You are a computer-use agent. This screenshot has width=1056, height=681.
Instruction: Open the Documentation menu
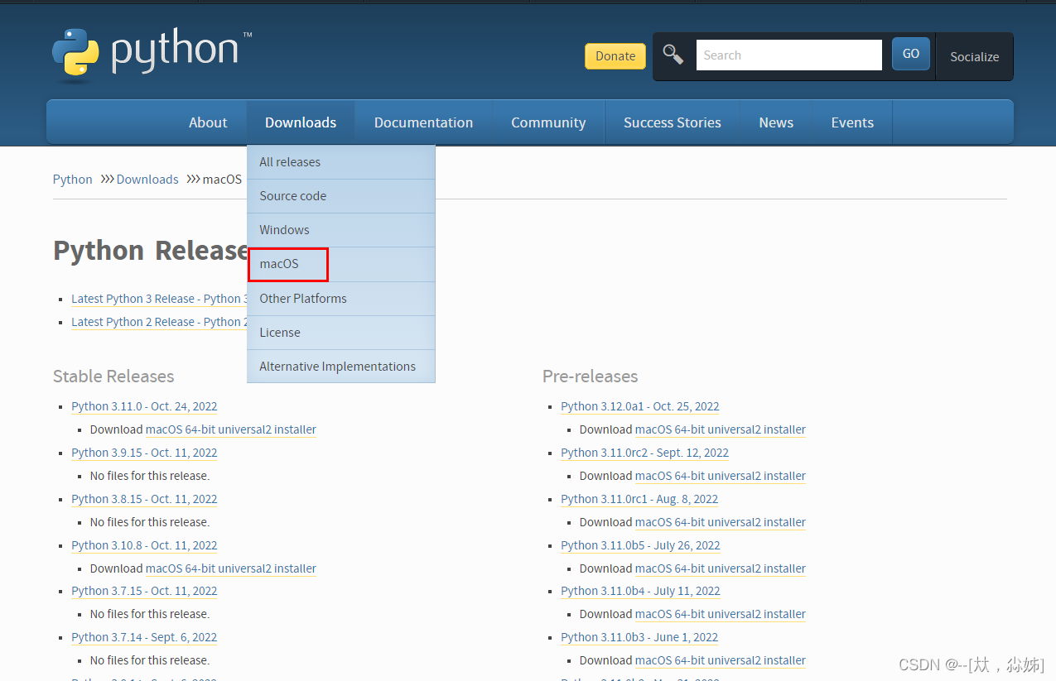point(423,122)
